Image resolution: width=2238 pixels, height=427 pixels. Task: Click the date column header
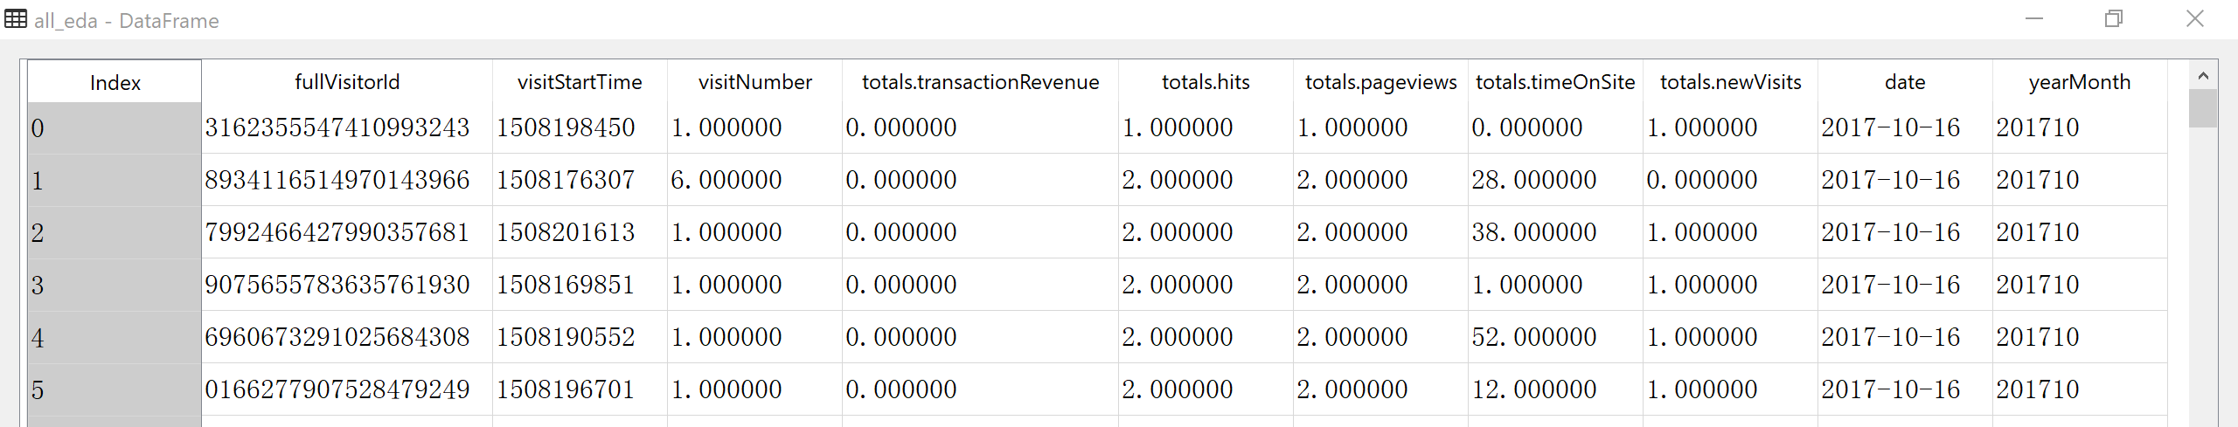pyautogui.click(x=1905, y=82)
